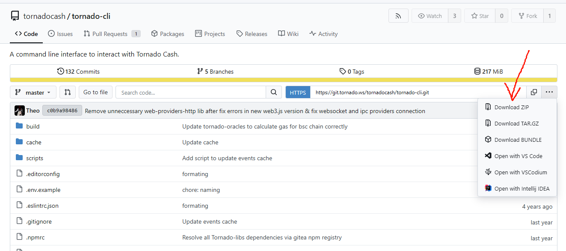View the forks count 1
The height and width of the screenshot is (251, 566).
550,16
